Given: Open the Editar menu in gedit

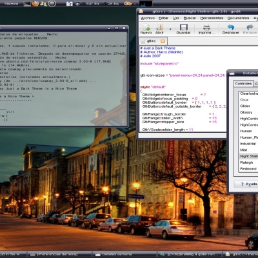Looking at the screenshot, I should (x=163, y=18).
